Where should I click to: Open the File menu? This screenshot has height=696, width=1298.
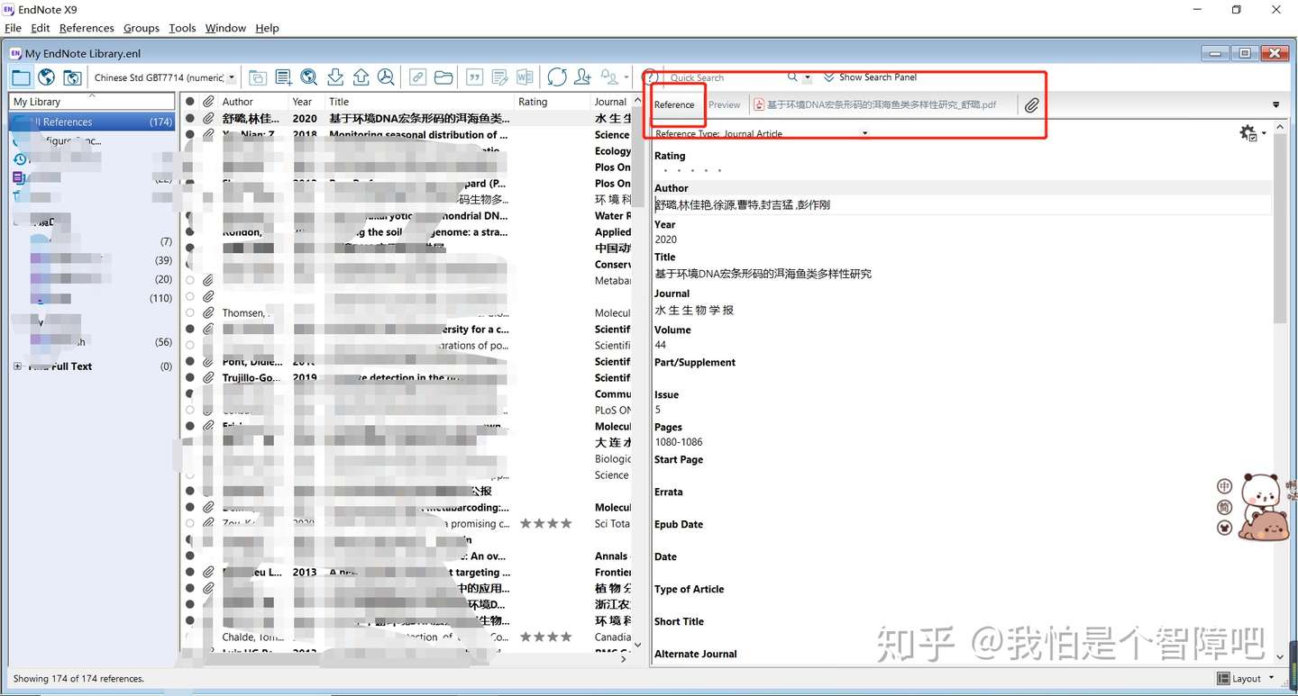coord(13,28)
